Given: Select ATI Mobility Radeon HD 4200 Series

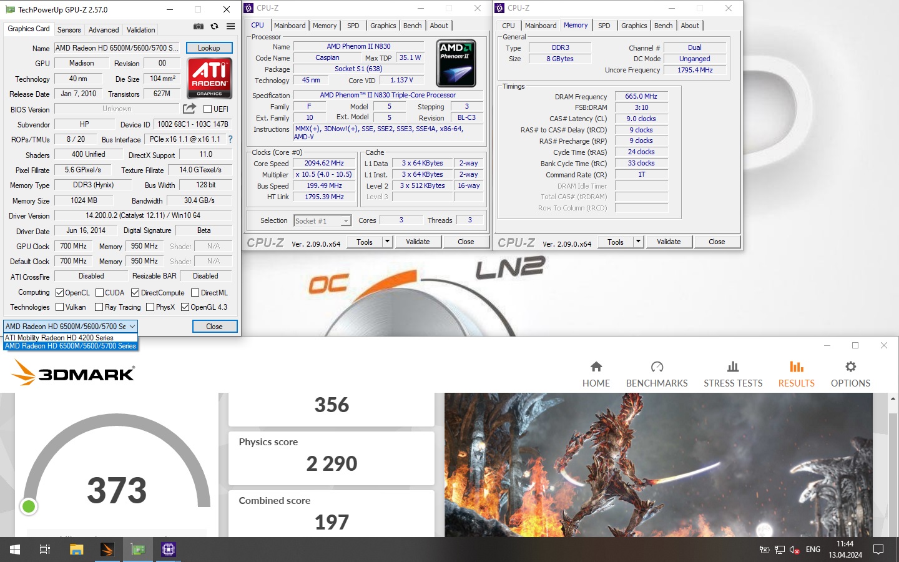Looking at the screenshot, I should pyautogui.click(x=71, y=338).
